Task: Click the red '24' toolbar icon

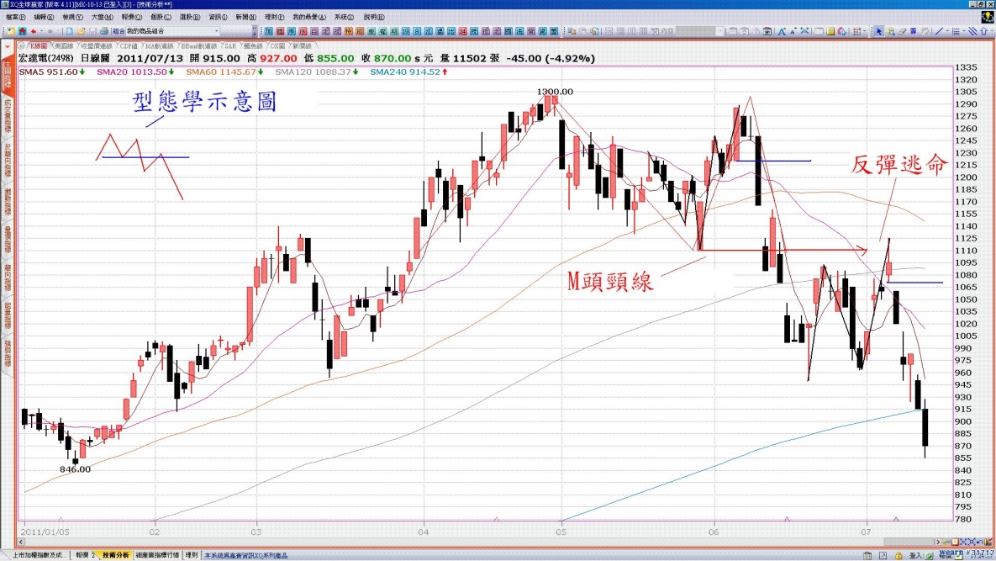Action: point(462,31)
